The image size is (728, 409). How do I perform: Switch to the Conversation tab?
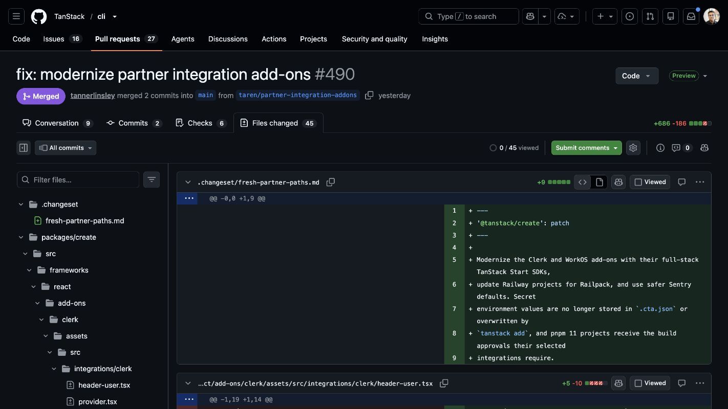[x=57, y=123]
